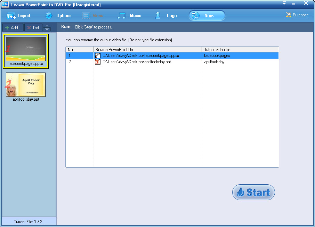Click the grayed Menu icon

coord(86,16)
